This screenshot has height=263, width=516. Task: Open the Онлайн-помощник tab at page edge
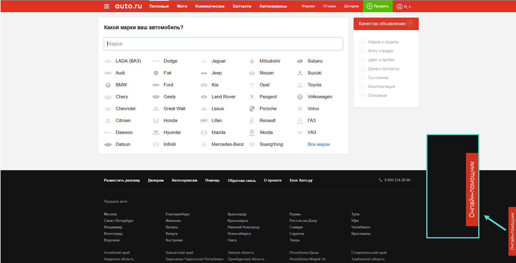512,231
